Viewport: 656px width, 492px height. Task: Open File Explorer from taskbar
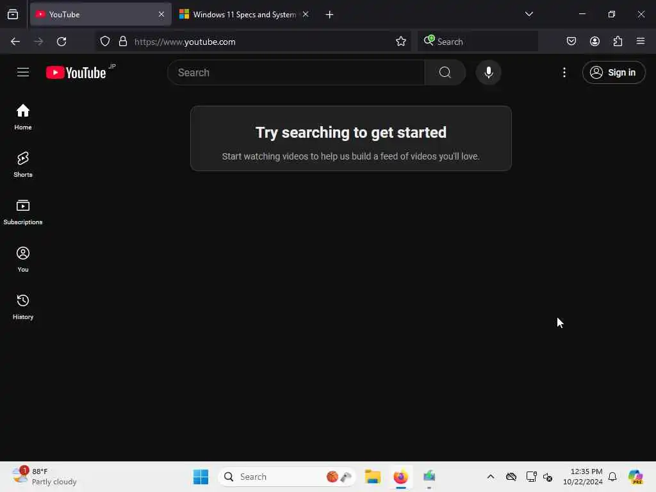pos(372,477)
